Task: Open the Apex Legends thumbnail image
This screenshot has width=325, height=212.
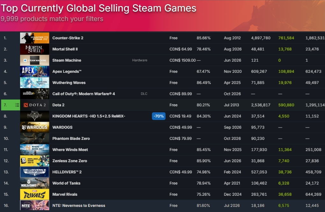Action: [35, 72]
